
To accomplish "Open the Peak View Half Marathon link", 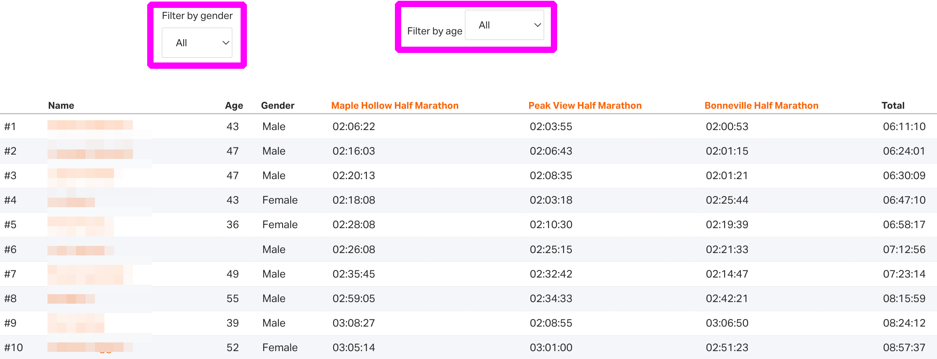I will point(585,106).
